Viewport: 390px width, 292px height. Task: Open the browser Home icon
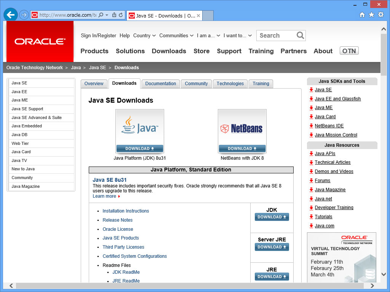(362, 15)
